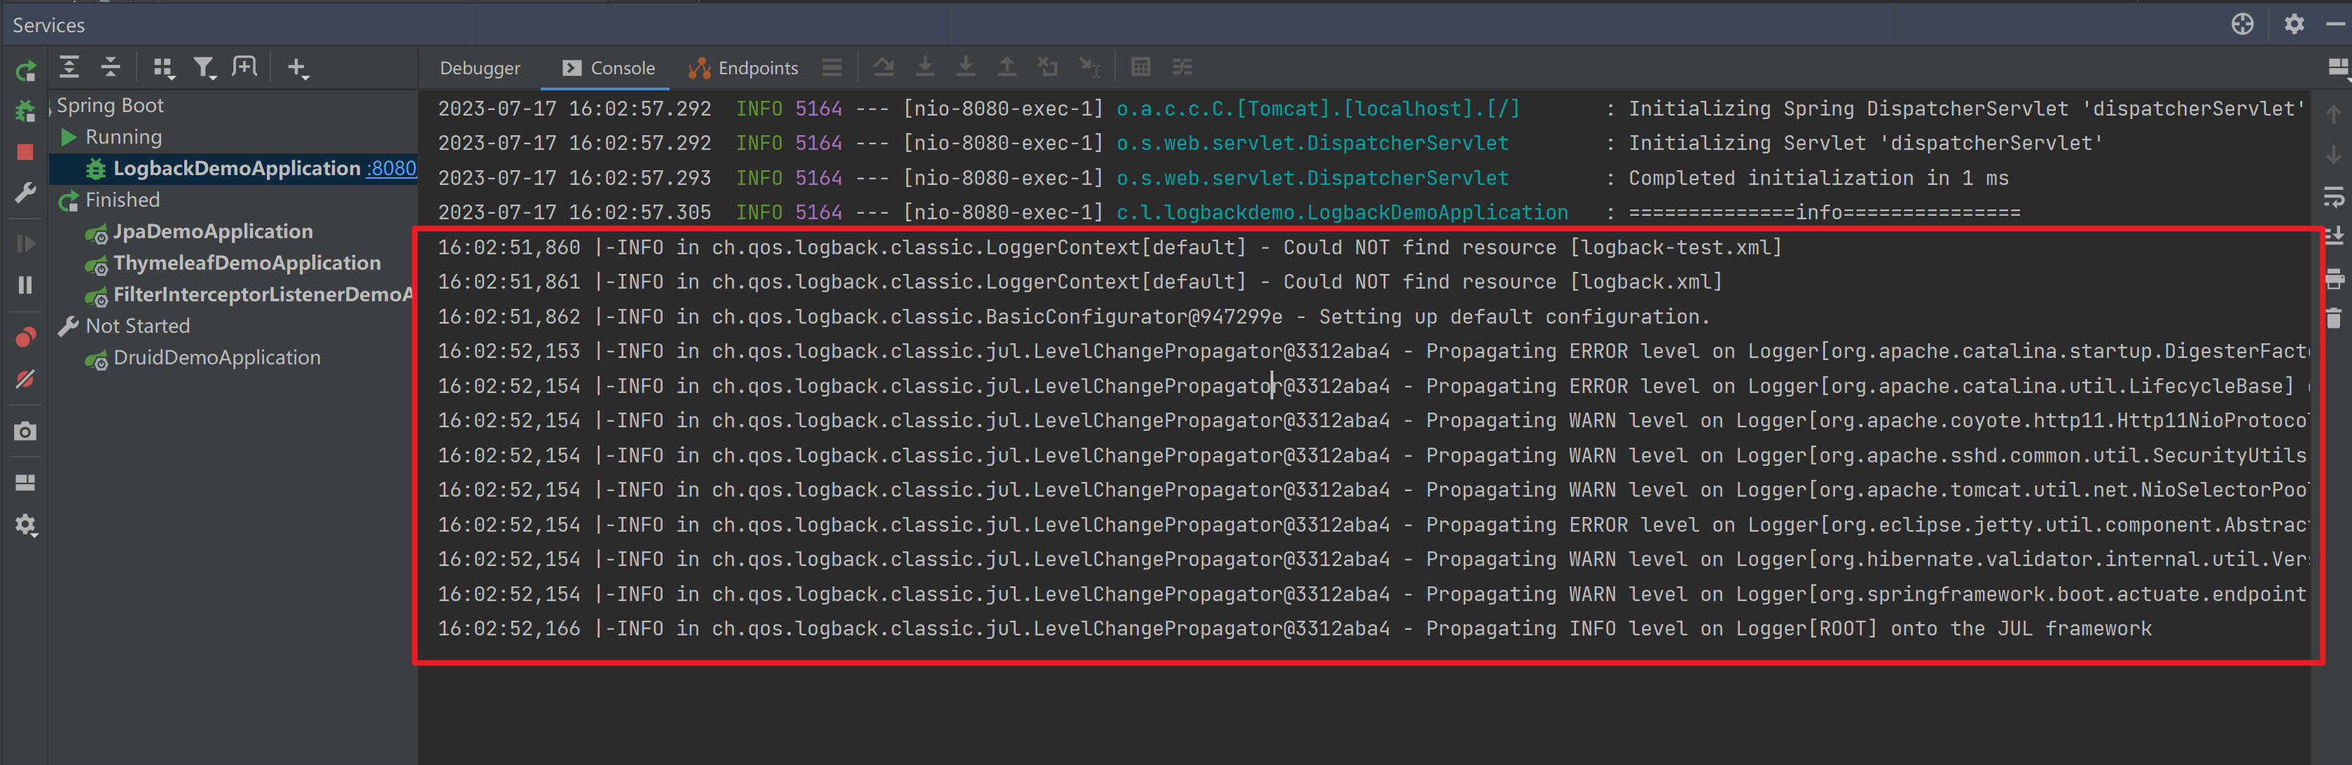
Task: Click 'Could NOT find resource [logback.xml]' line
Action: (x=1080, y=282)
